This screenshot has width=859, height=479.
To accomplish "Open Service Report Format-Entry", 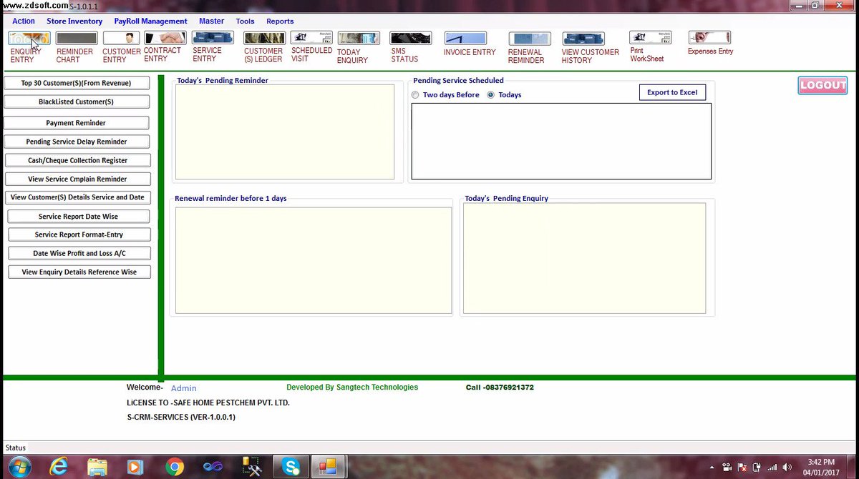I will 79,234.
